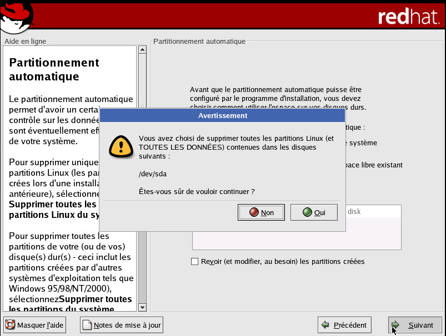Click the help scrollbar down arrow
This screenshot has height=336, width=446.
(x=142, y=307)
